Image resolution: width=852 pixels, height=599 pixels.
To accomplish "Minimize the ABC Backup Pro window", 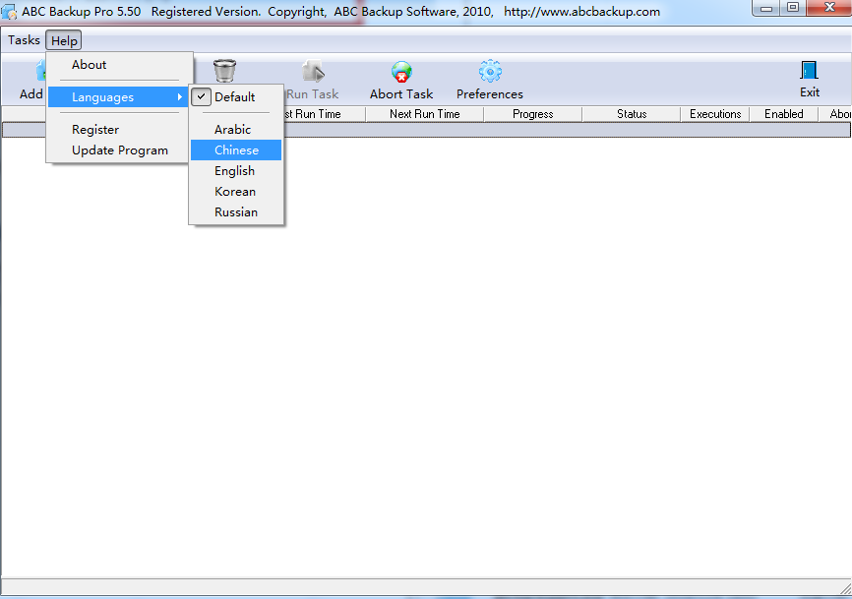I will (766, 8).
